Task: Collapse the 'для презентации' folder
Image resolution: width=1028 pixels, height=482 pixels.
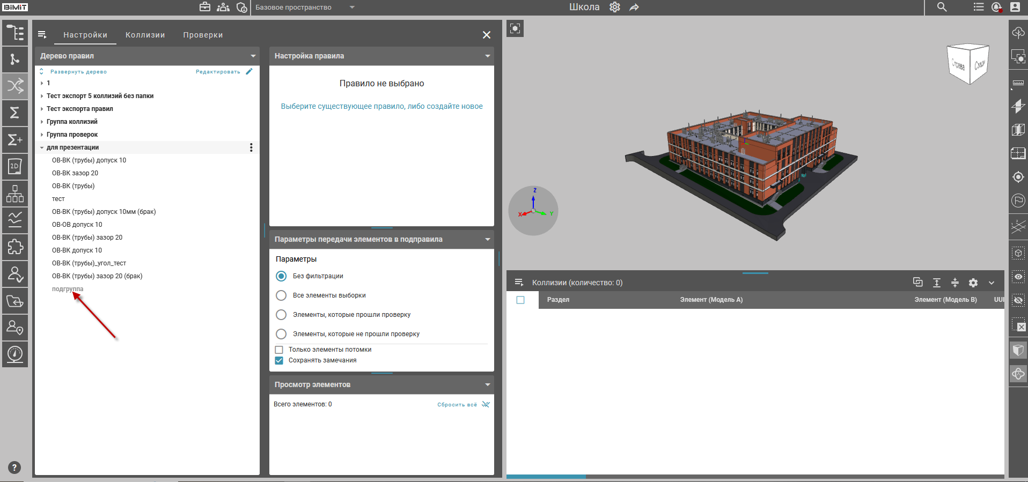Action: pos(42,147)
